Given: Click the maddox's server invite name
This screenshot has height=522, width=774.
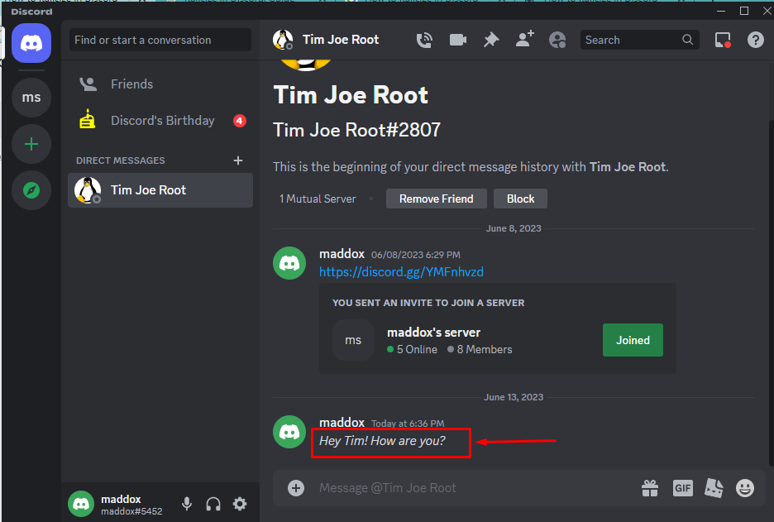Looking at the screenshot, I should (x=433, y=333).
